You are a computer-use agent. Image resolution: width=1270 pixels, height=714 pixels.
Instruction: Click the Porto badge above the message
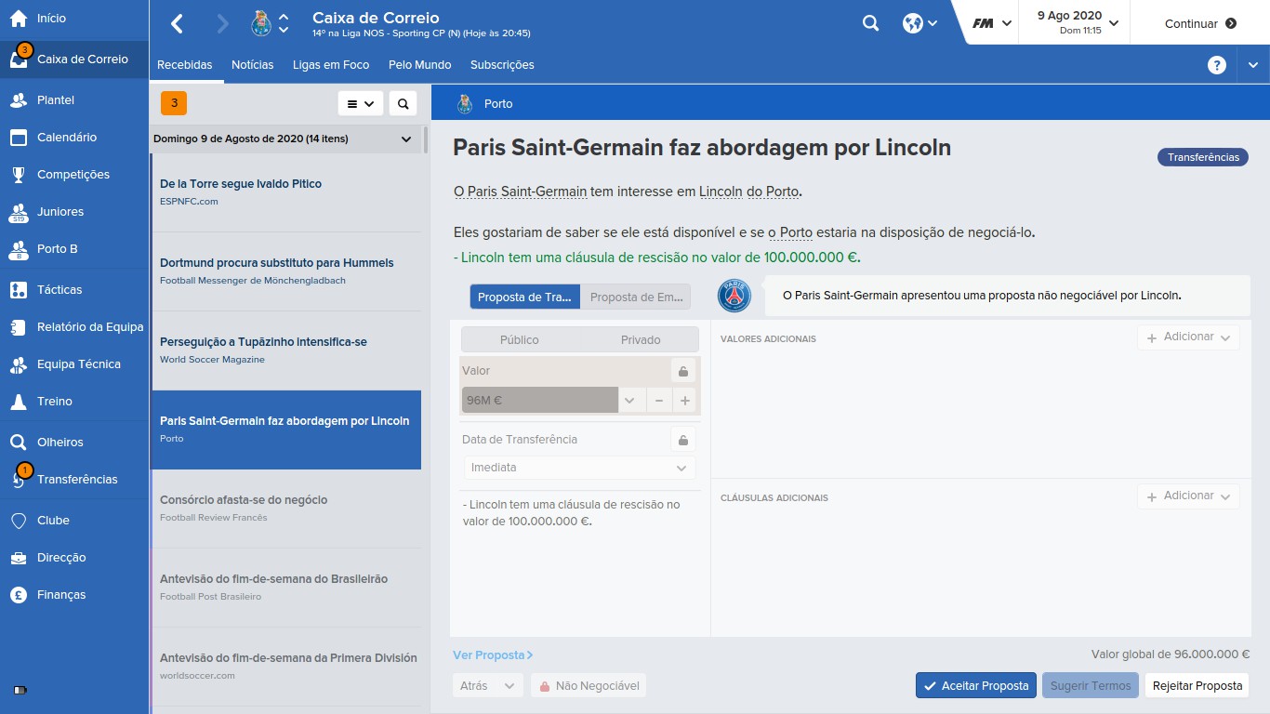(465, 104)
